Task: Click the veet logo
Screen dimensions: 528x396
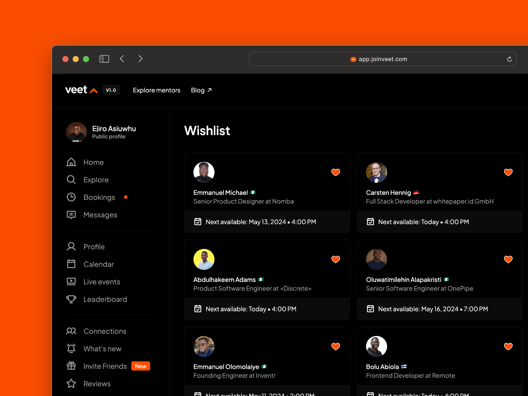Action: [81, 90]
